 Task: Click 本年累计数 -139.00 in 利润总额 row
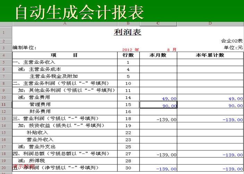click(233, 155)
